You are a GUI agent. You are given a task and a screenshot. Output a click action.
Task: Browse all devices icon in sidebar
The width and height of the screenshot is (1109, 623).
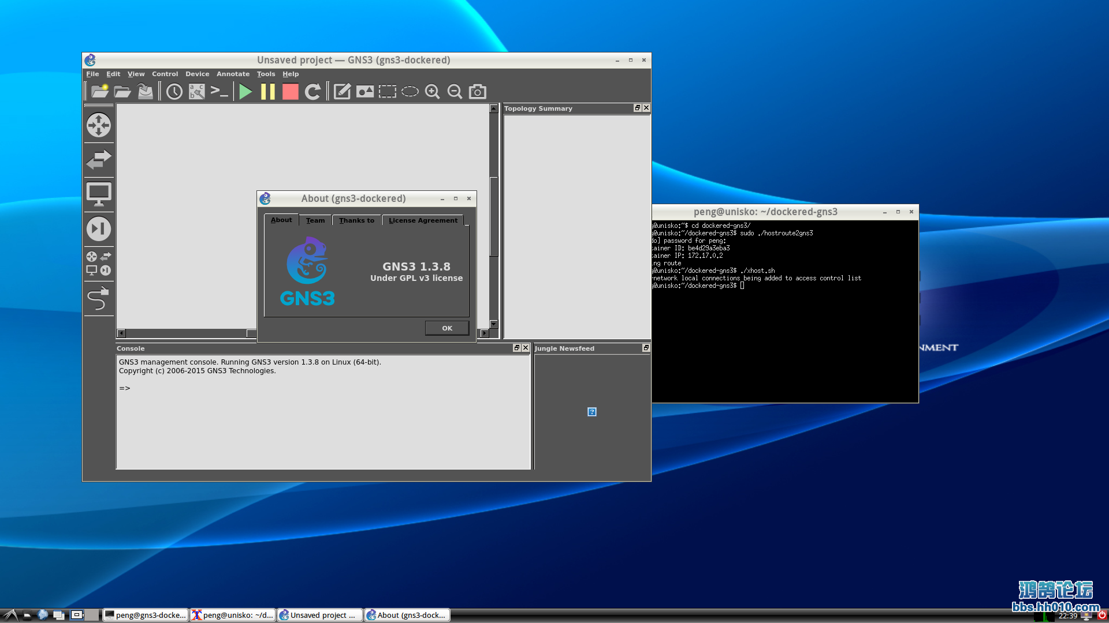pyautogui.click(x=99, y=264)
